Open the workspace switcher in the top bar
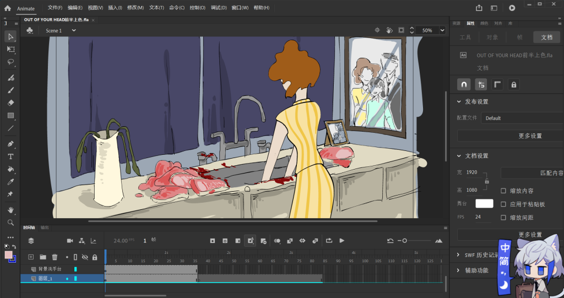564x298 pixels. (x=494, y=8)
